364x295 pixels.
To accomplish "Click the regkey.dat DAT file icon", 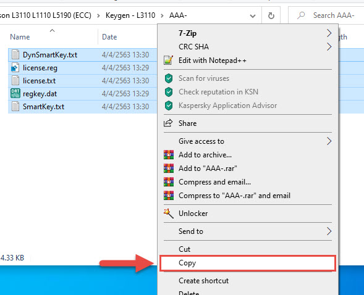I will pyautogui.click(x=15, y=94).
